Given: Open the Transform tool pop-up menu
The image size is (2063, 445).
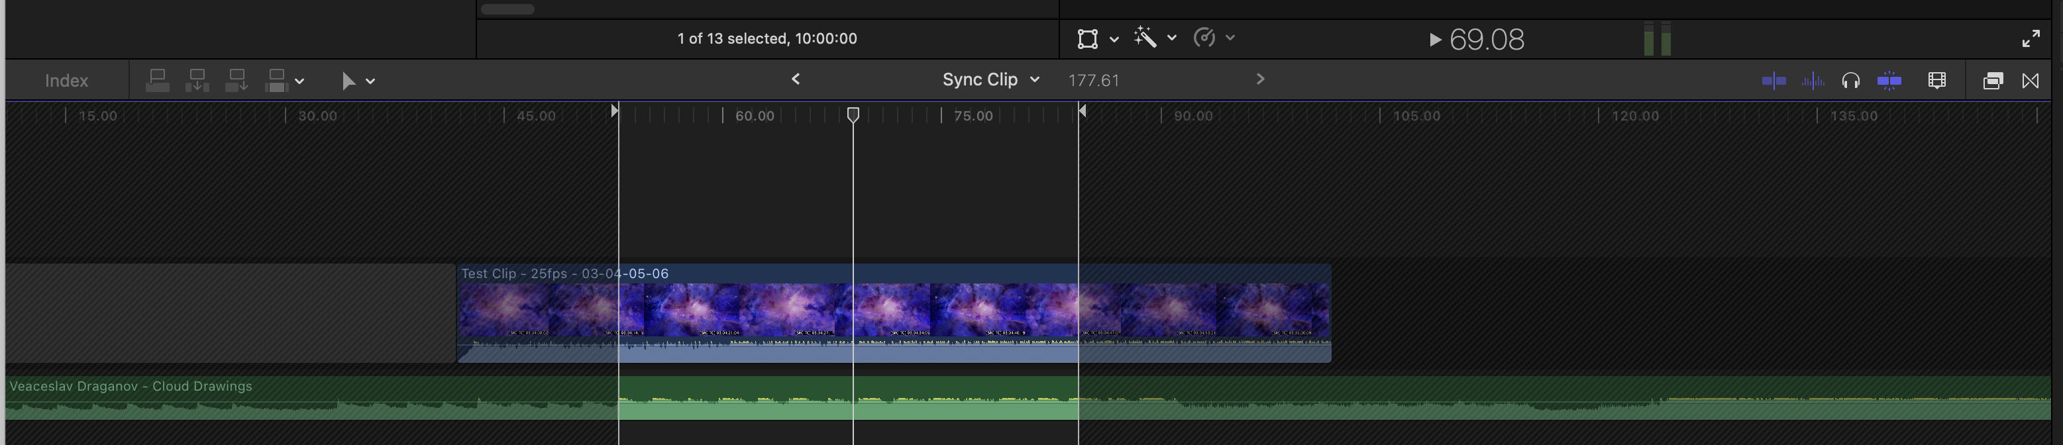Looking at the screenshot, I should pyautogui.click(x=1096, y=38).
